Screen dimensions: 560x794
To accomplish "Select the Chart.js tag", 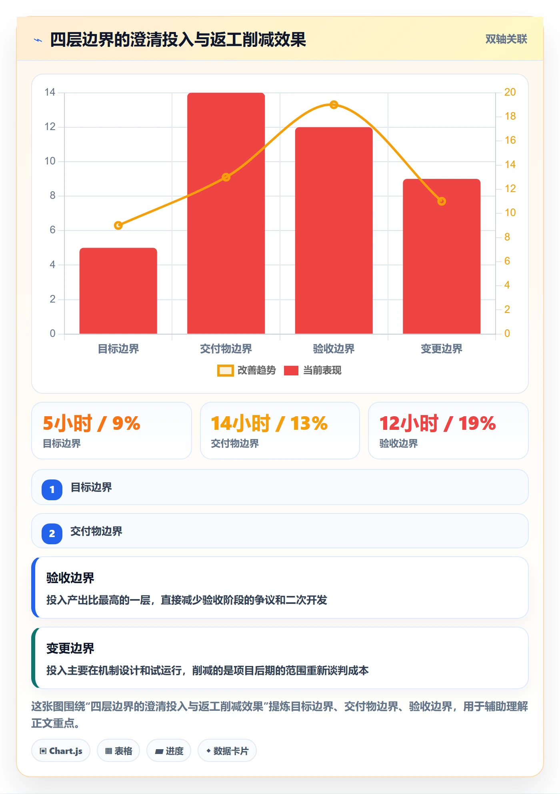I will pyautogui.click(x=61, y=751).
